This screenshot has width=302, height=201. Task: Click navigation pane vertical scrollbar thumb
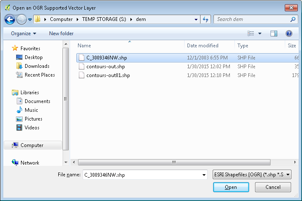pos(66,99)
